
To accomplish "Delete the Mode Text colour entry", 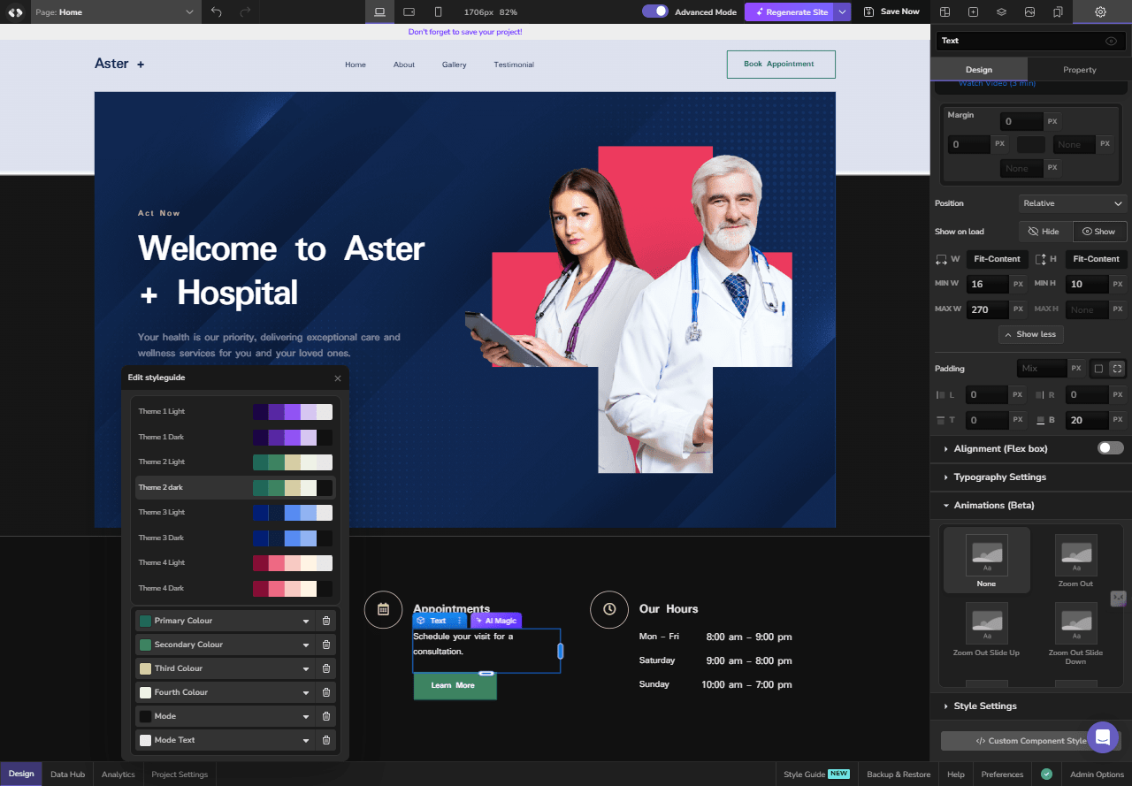I will pos(325,740).
